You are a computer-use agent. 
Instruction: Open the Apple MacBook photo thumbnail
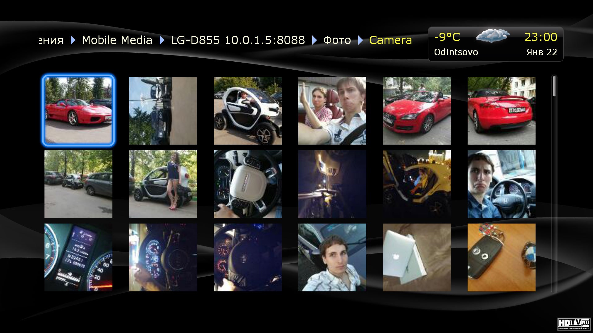click(x=417, y=257)
